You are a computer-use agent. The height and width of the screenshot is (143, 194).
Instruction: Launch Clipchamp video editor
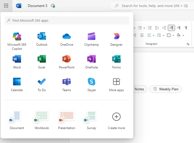point(92,39)
